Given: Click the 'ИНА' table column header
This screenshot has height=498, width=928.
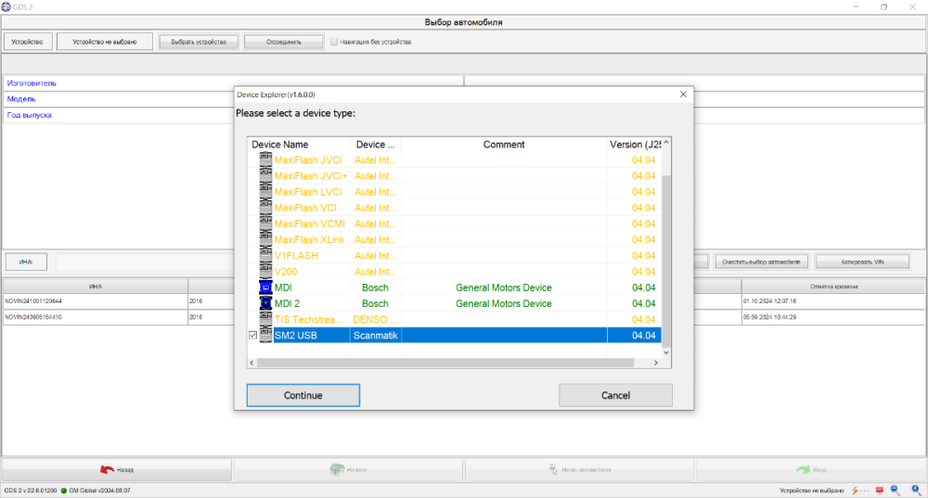Looking at the screenshot, I should [x=96, y=287].
